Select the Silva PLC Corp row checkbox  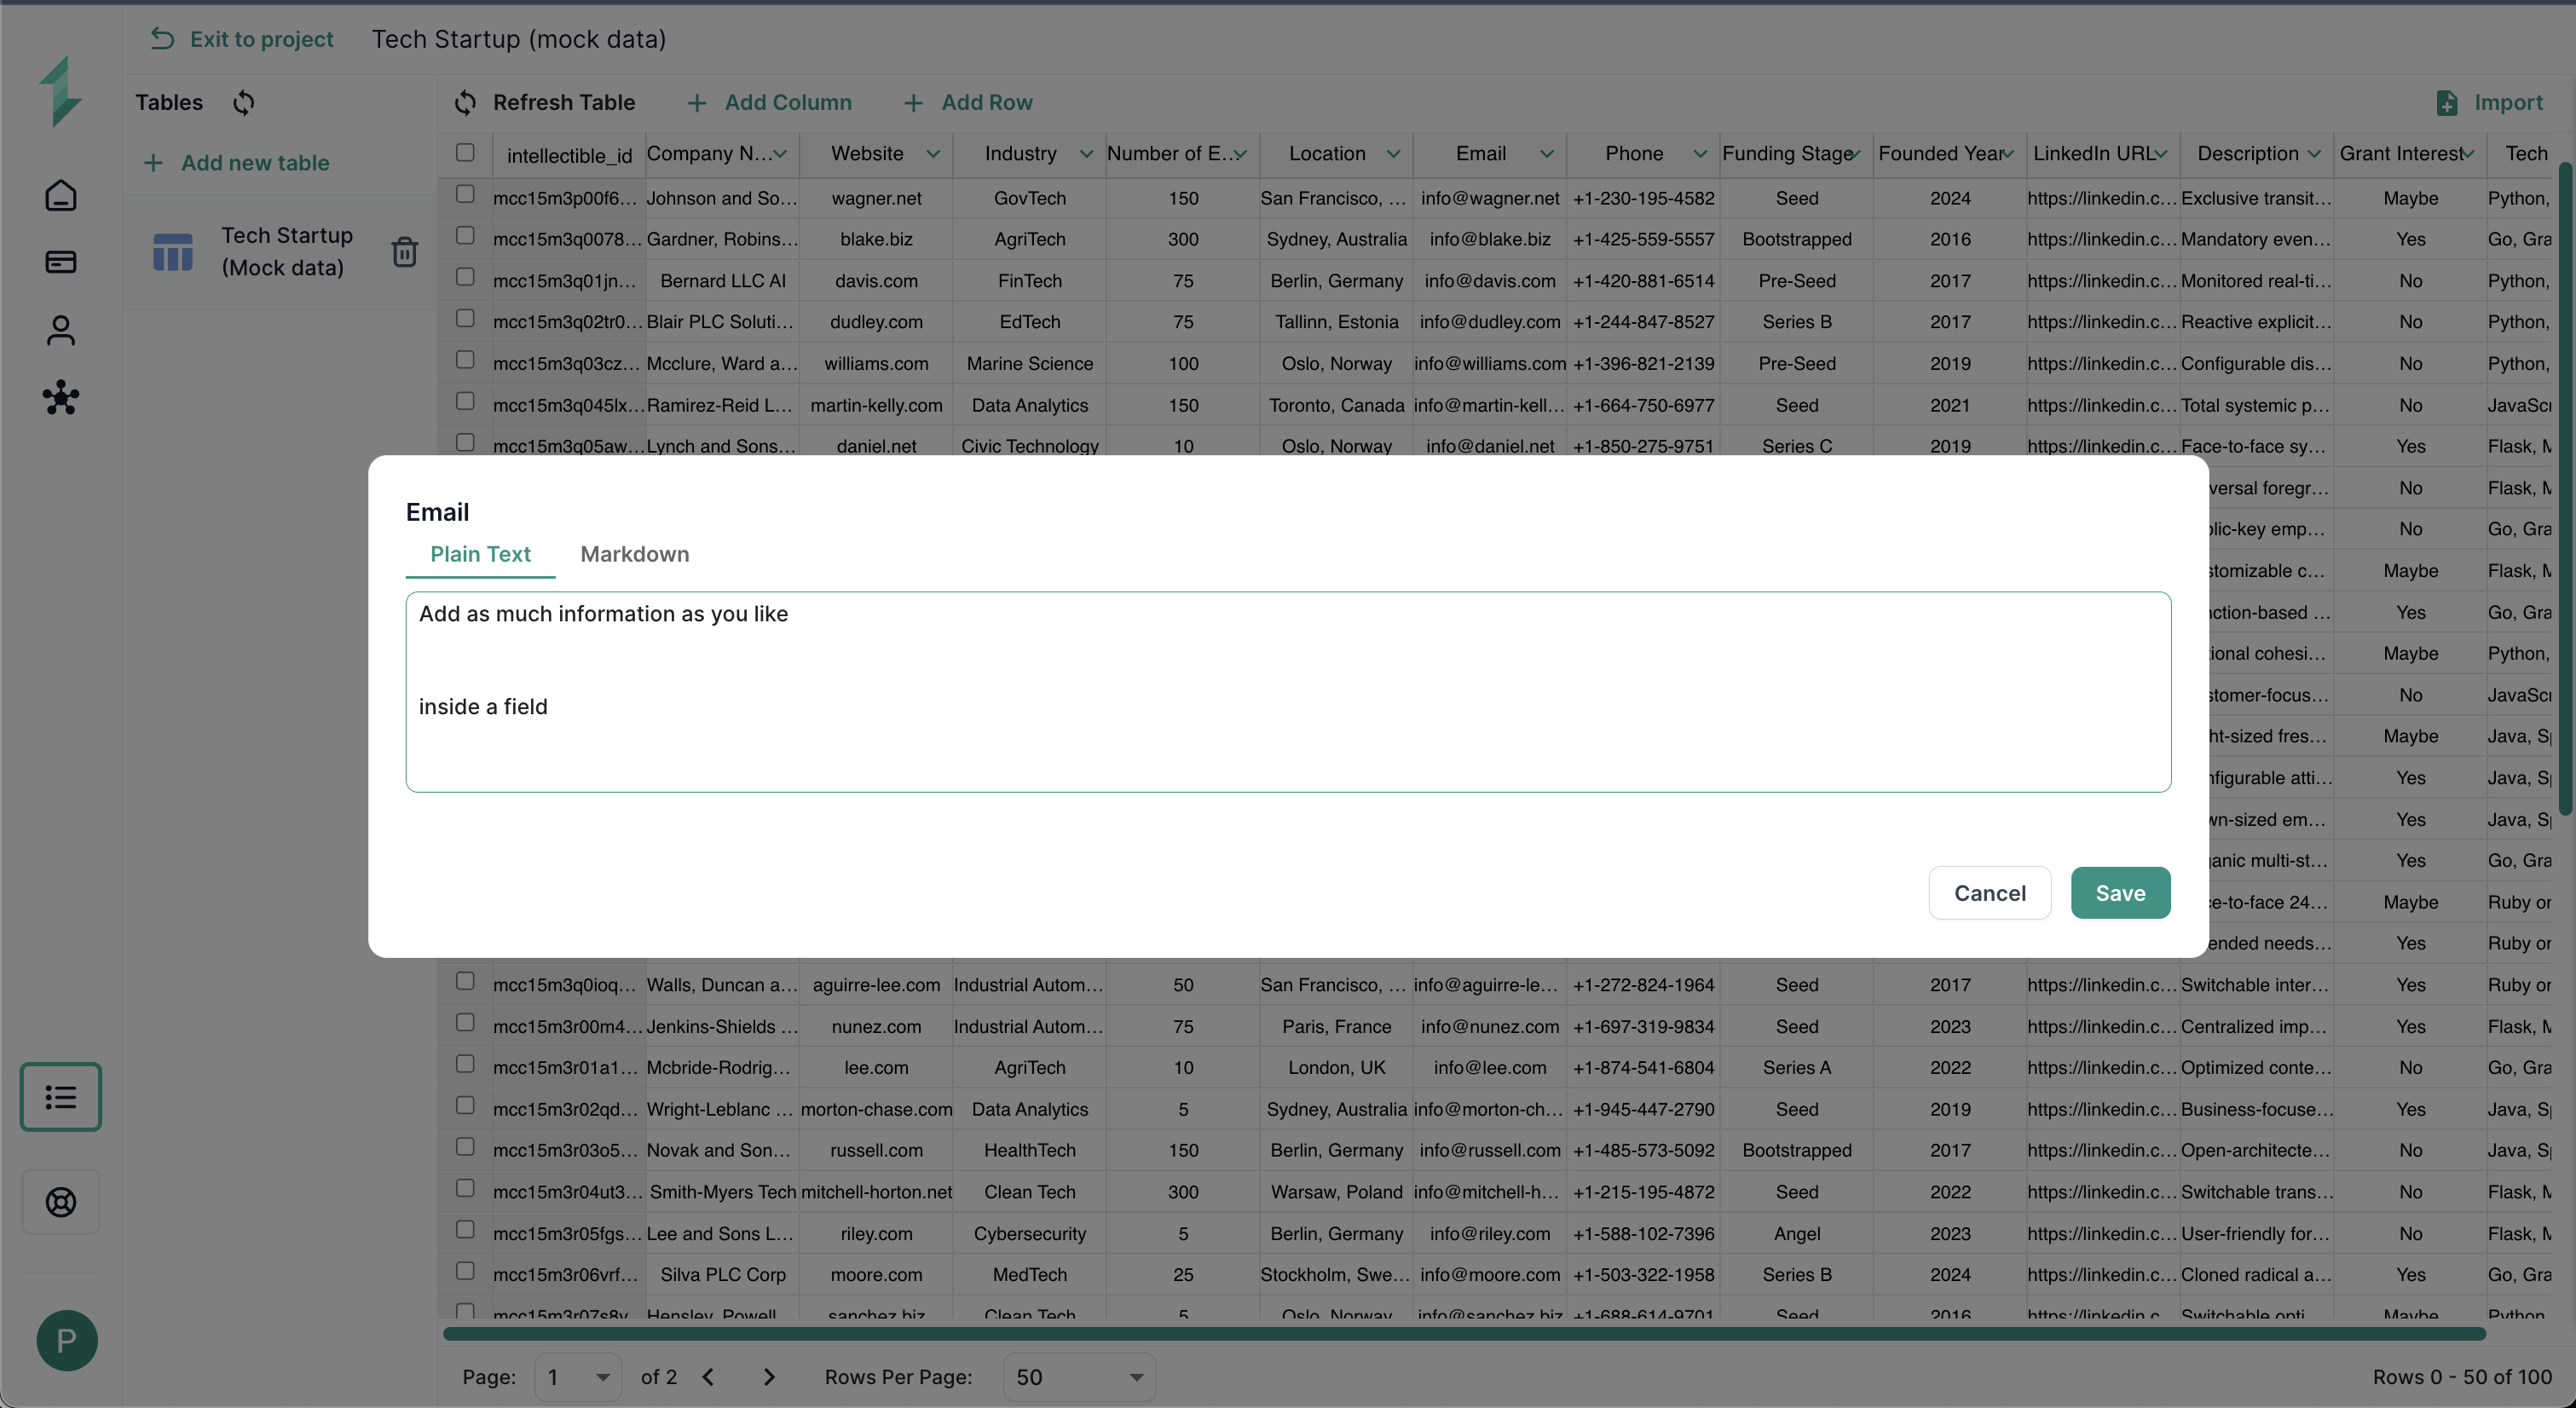click(x=465, y=1271)
